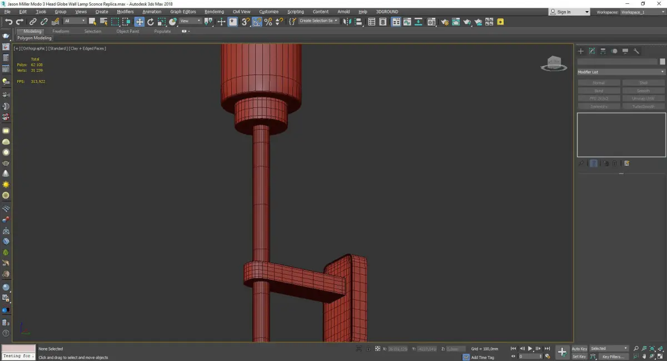Expand the Sign In dropdown arrow
The image size is (667, 361).
click(x=586, y=12)
